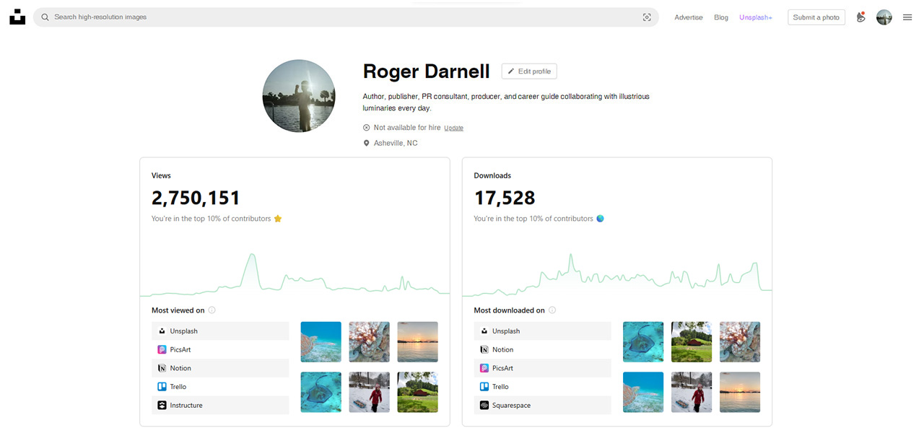Screen dimensions: 924x441
Task: Click the search magnifier icon
Action: [45, 17]
